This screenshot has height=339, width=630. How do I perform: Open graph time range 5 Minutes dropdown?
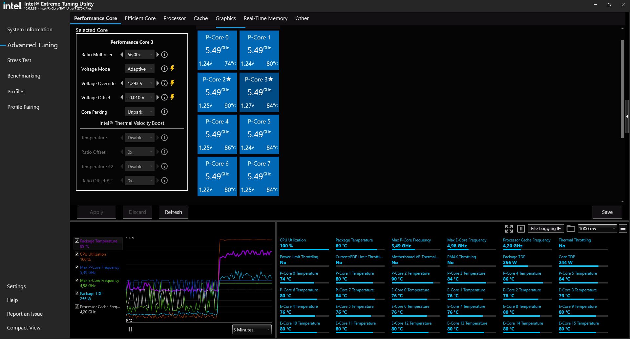coord(252,330)
